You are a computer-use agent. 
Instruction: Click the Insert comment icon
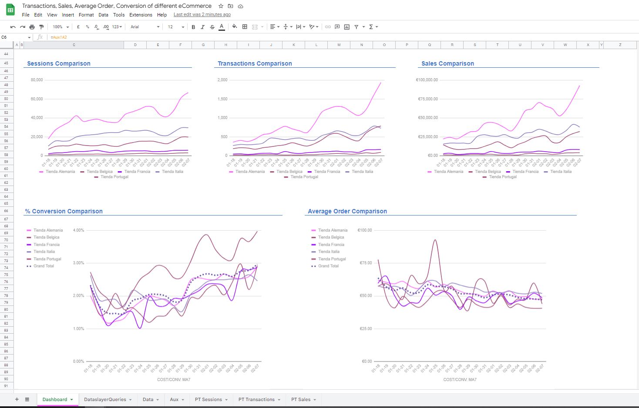[337, 27]
